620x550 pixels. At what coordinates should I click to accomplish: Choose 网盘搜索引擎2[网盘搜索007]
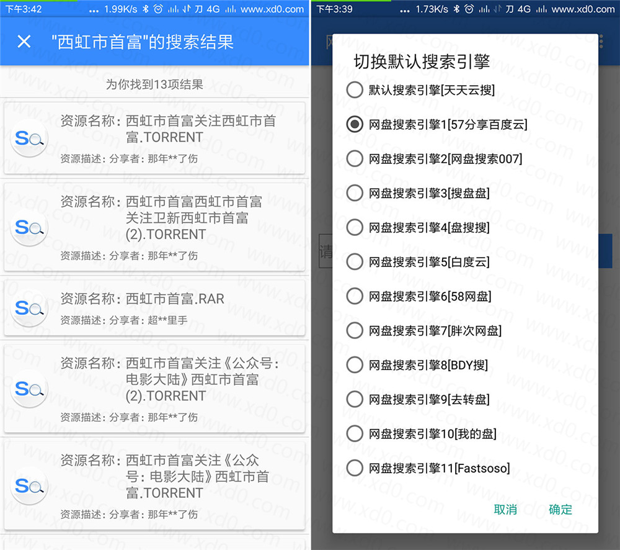point(435,159)
